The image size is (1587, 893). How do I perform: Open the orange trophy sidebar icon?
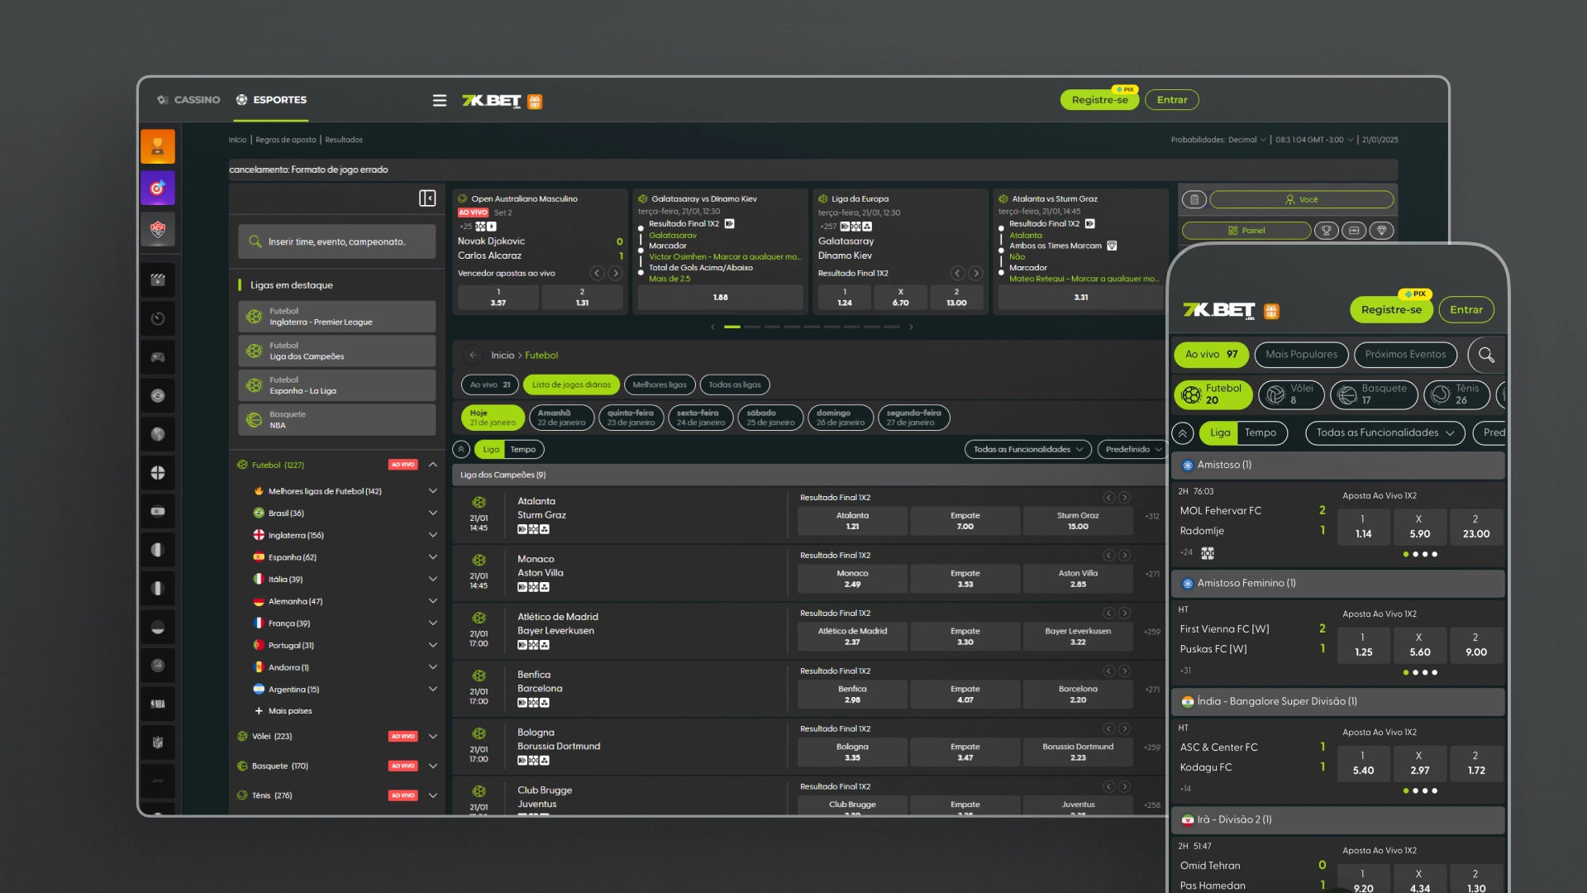click(x=158, y=146)
